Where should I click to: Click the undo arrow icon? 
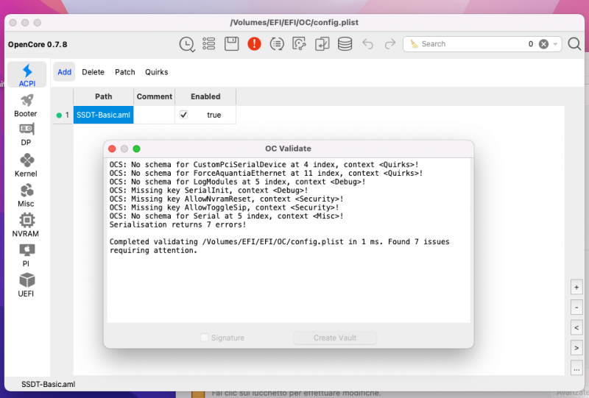(367, 44)
